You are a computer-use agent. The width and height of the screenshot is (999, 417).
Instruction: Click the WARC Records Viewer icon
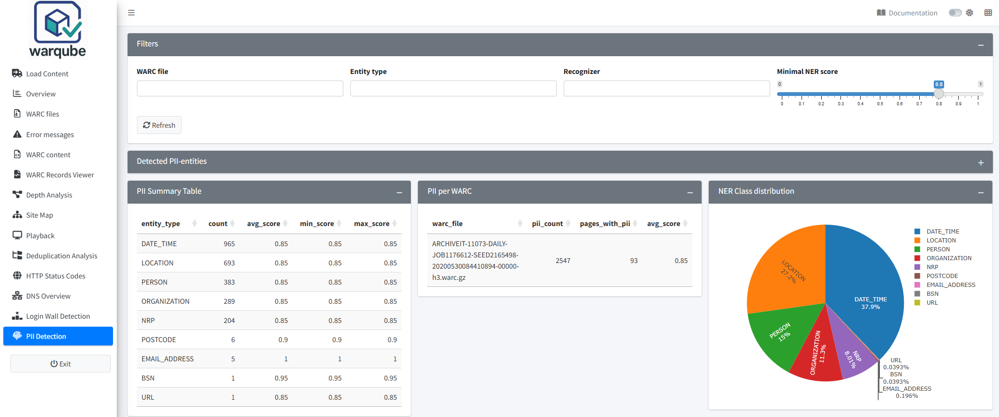click(17, 174)
